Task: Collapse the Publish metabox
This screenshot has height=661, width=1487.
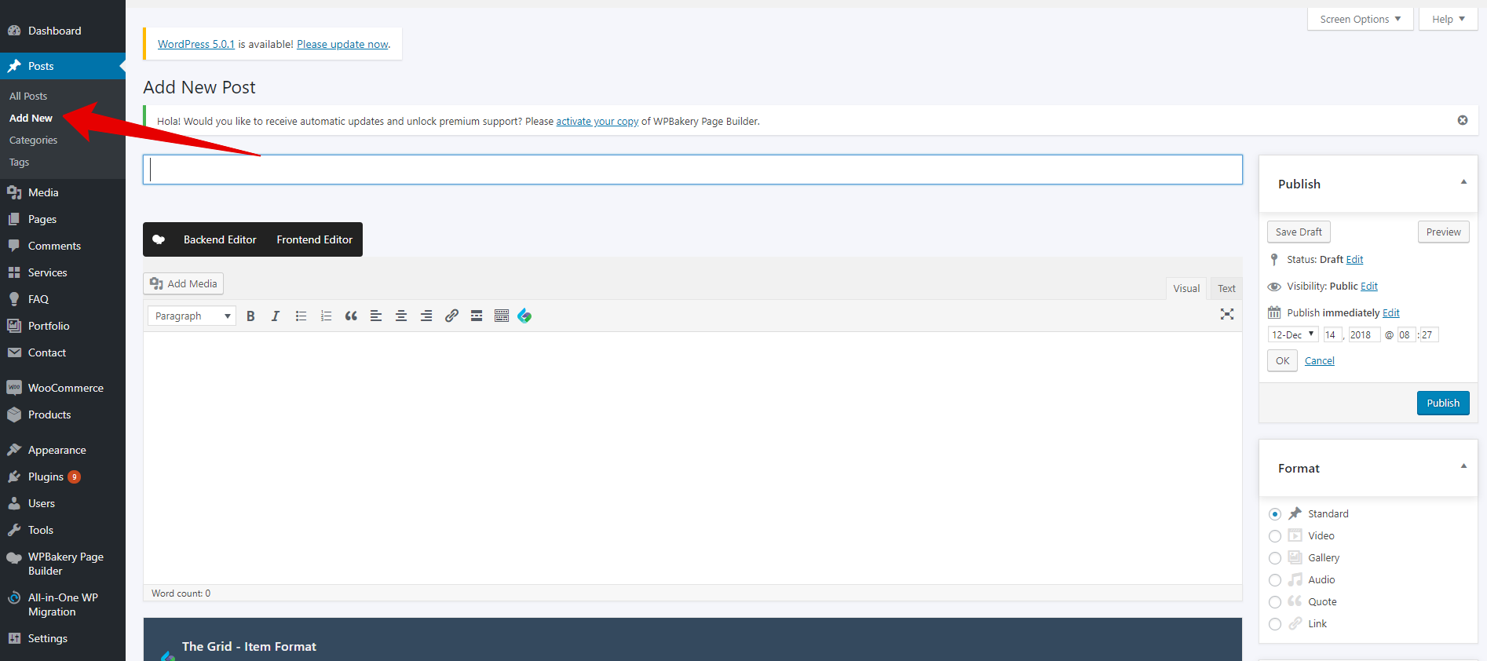Action: 1463,182
